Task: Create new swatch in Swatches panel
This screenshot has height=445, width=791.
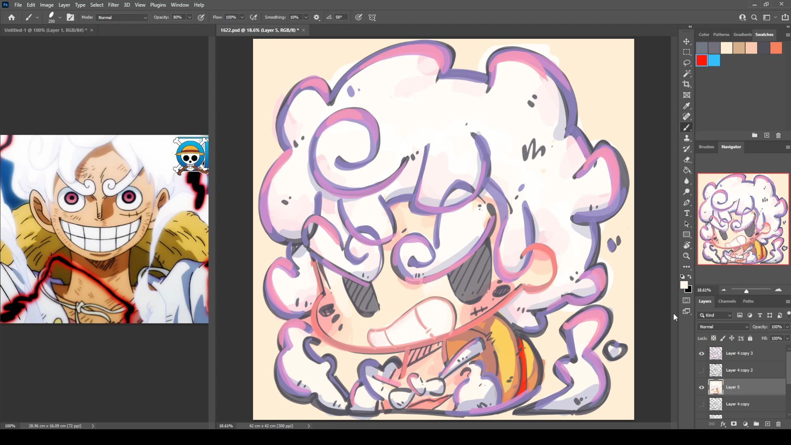Action: click(x=767, y=135)
